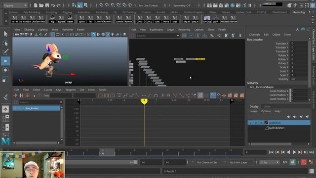Toggle the select by object type mode

[80, 5]
